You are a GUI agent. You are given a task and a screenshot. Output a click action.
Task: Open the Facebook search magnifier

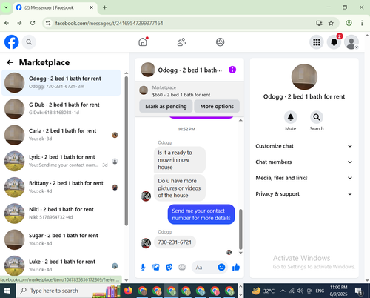29,42
